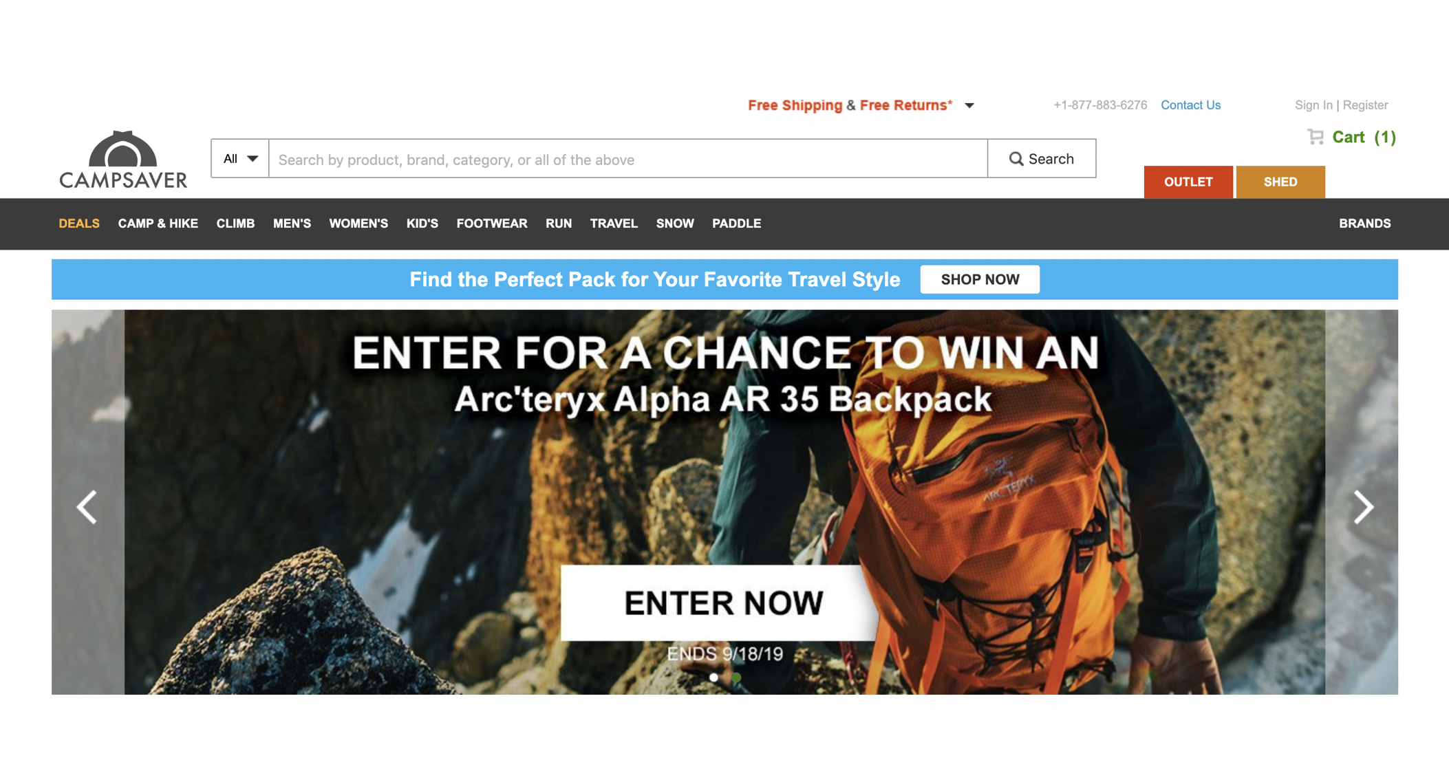Open the FOOTWEAR menu
The image size is (1449, 780).
pyautogui.click(x=492, y=224)
